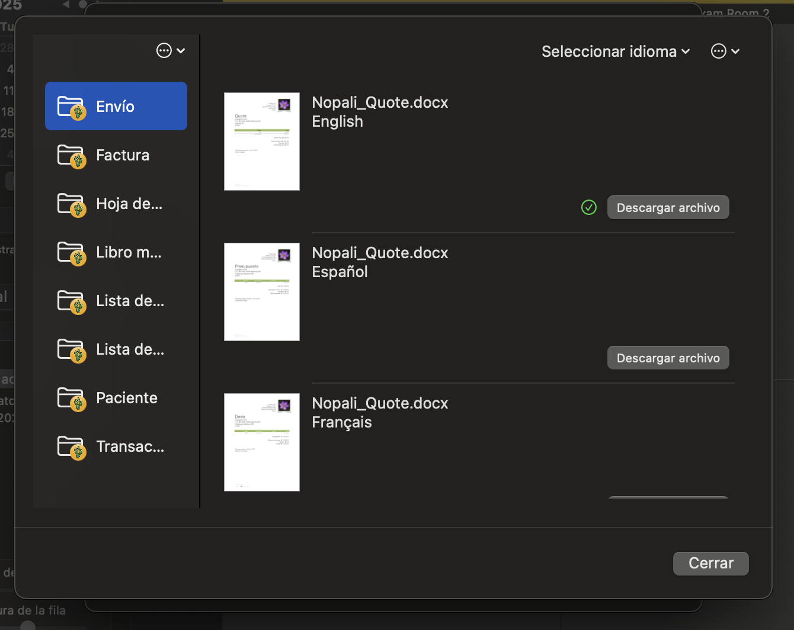Adjust the row height slider below dialog
Image resolution: width=794 pixels, height=630 pixels.
point(27,626)
